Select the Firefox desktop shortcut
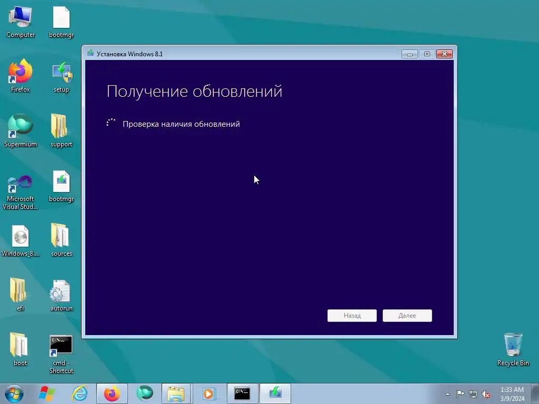 [x=21, y=76]
